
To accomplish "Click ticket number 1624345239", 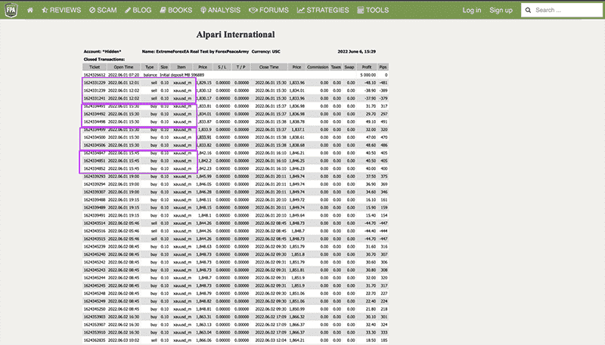I will point(95,246).
